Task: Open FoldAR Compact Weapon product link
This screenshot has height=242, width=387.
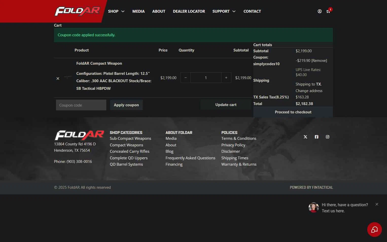Action: tap(99, 63)
